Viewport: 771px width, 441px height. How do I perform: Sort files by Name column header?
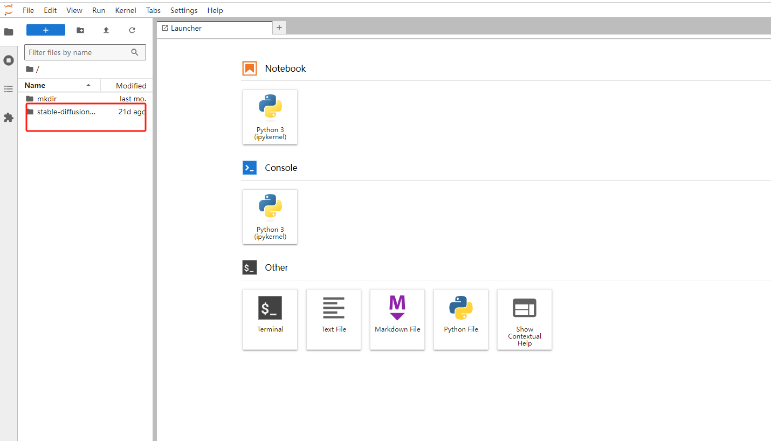[x=59, y=85]
